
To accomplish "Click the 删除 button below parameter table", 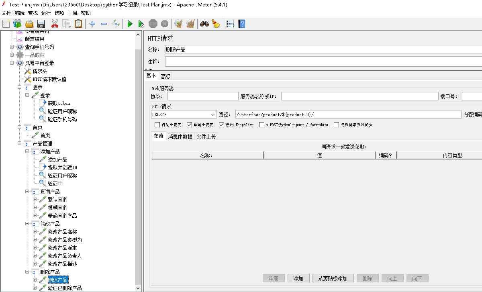I will 368,278.
